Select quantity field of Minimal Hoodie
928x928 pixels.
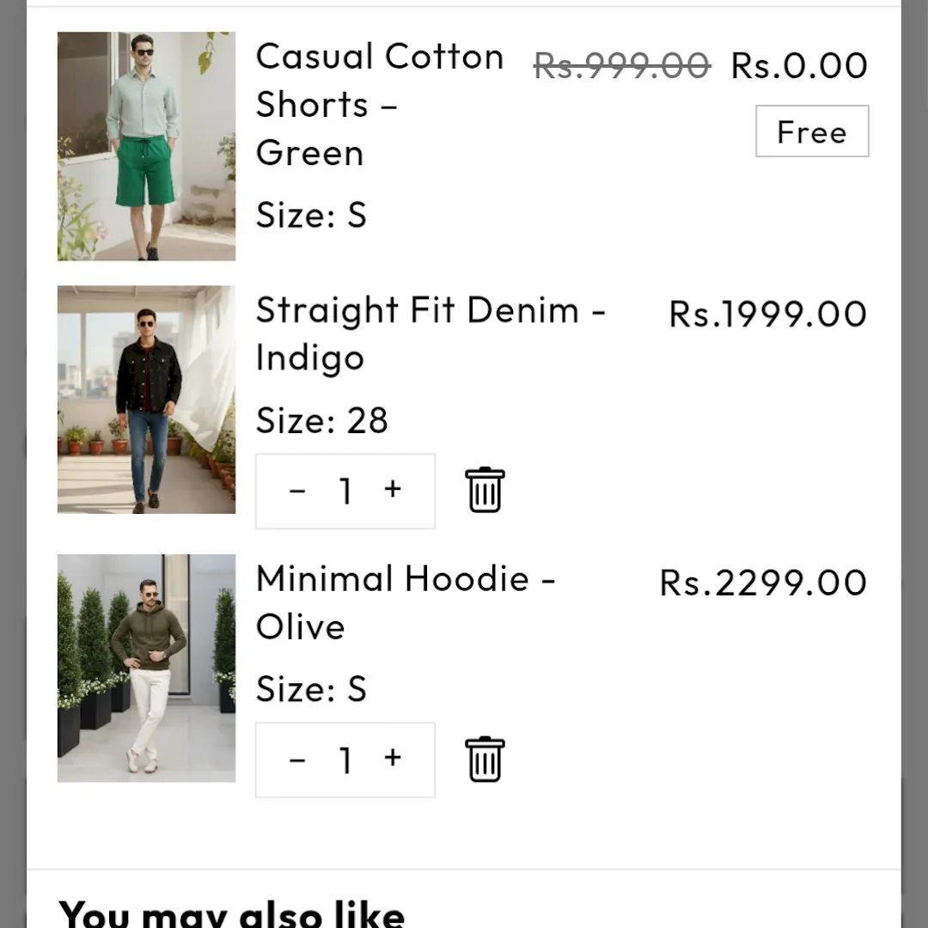[345, 760]
